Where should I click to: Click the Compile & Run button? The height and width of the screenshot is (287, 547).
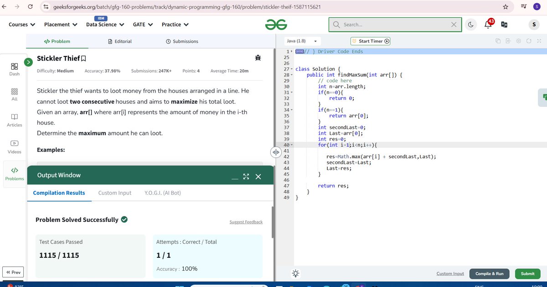click(x=490, y=274)
